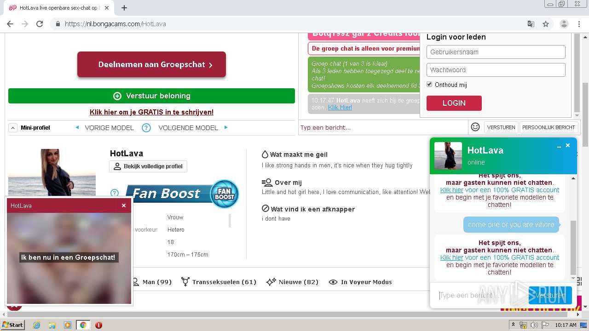Select the Nieuwe (82) category tab
Screen dimensions: 589x331
(293, 282)
